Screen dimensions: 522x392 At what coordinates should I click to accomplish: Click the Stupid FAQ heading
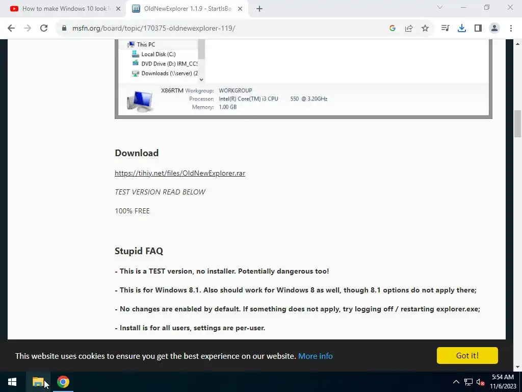click(x=139, y=251)
